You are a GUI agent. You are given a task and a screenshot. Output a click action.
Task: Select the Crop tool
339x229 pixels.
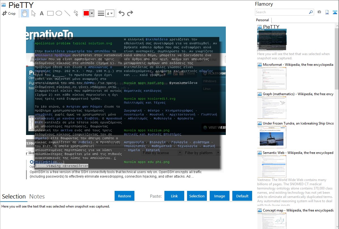point(9,13)
